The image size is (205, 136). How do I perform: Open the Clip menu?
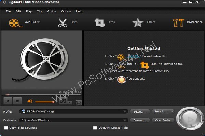click(x=39, y=11)
